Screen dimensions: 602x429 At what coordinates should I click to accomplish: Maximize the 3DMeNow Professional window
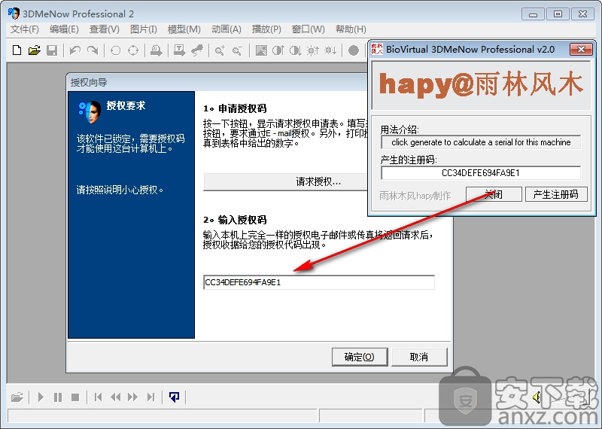coord(558,14)
